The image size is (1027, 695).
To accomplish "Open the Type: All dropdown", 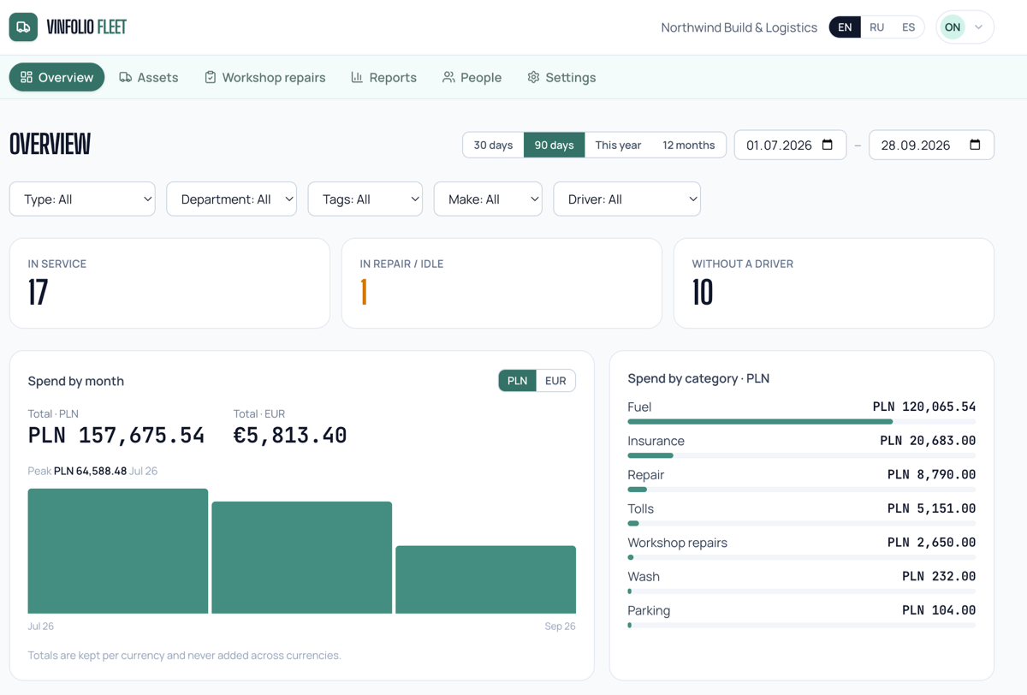I will [x=82, y=199].
